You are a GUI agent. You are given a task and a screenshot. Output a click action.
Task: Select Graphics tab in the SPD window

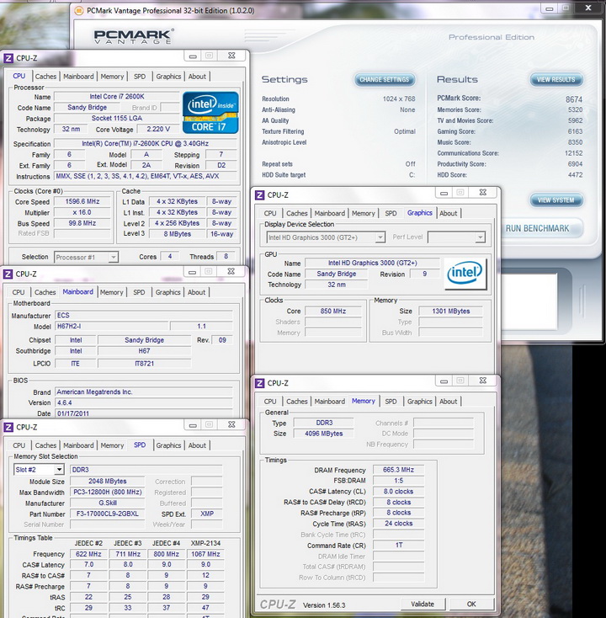coord(168,445)
